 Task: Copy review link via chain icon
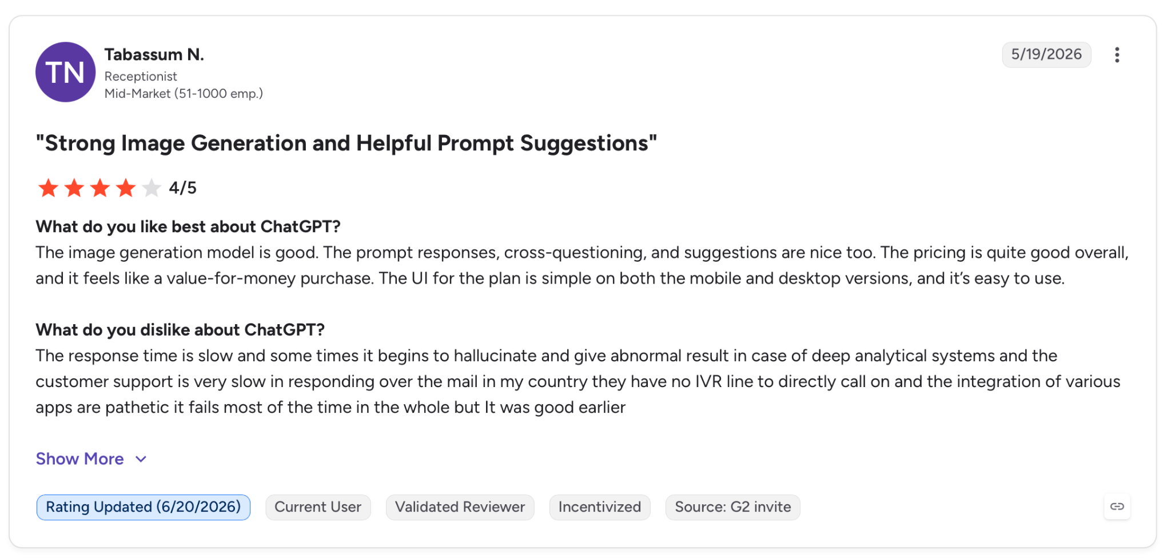tap(1117, 507)
